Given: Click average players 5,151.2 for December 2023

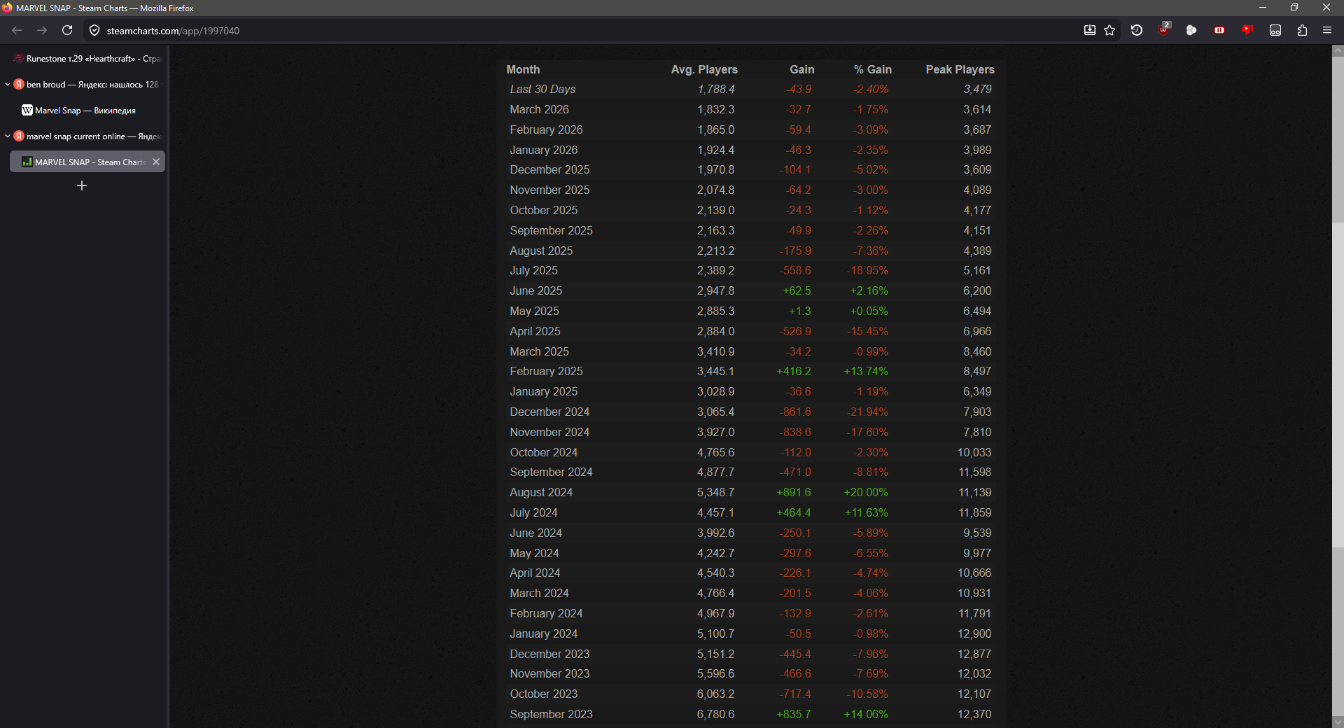Looking at the screenshot, I should coord(715,654).
